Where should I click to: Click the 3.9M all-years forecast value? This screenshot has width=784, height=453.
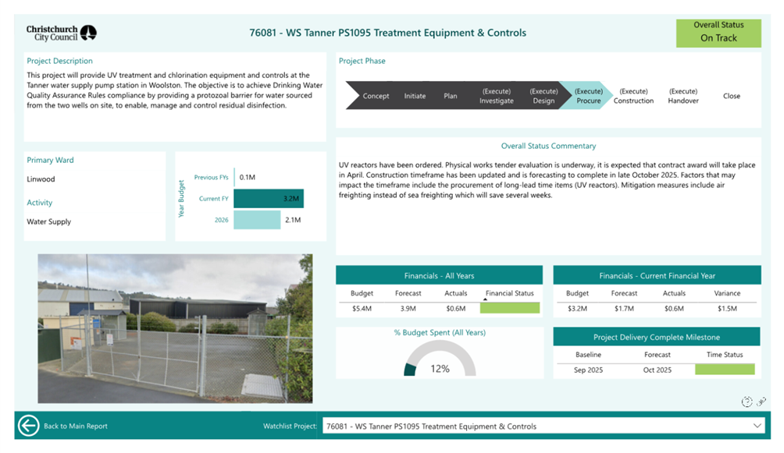coord(408,309)
